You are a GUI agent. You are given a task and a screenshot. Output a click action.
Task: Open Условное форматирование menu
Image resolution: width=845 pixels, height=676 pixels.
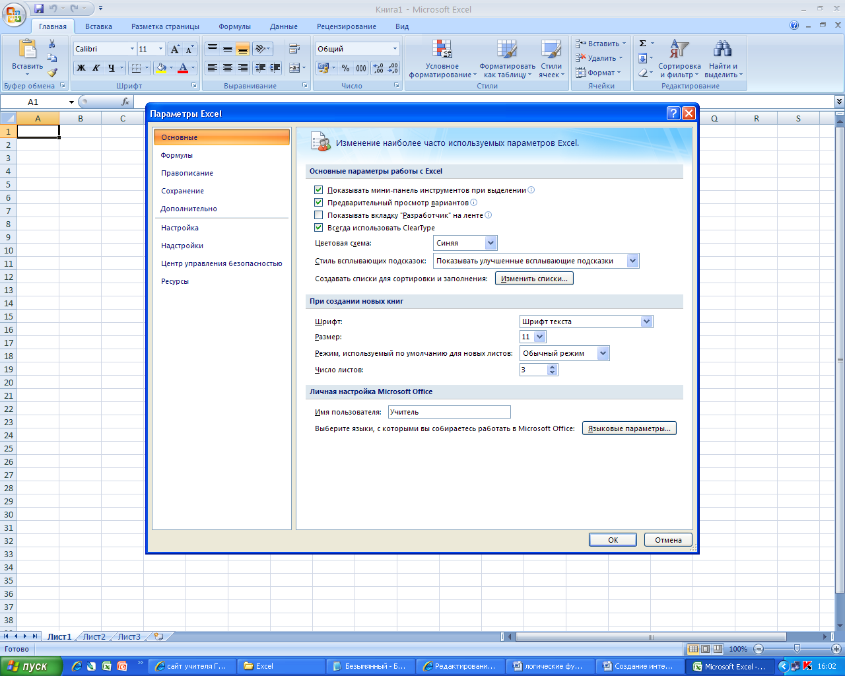coord(442,59)
